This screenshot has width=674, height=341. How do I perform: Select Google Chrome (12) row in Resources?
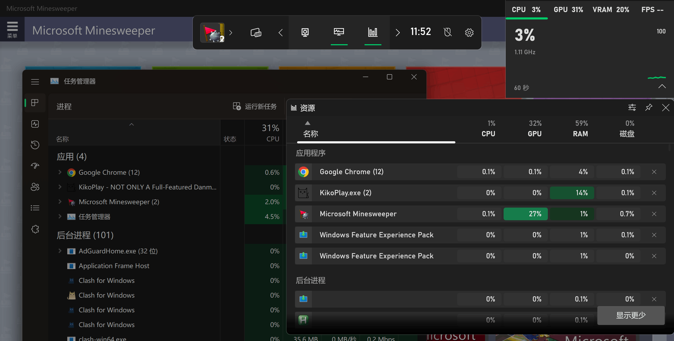[480, 172]
